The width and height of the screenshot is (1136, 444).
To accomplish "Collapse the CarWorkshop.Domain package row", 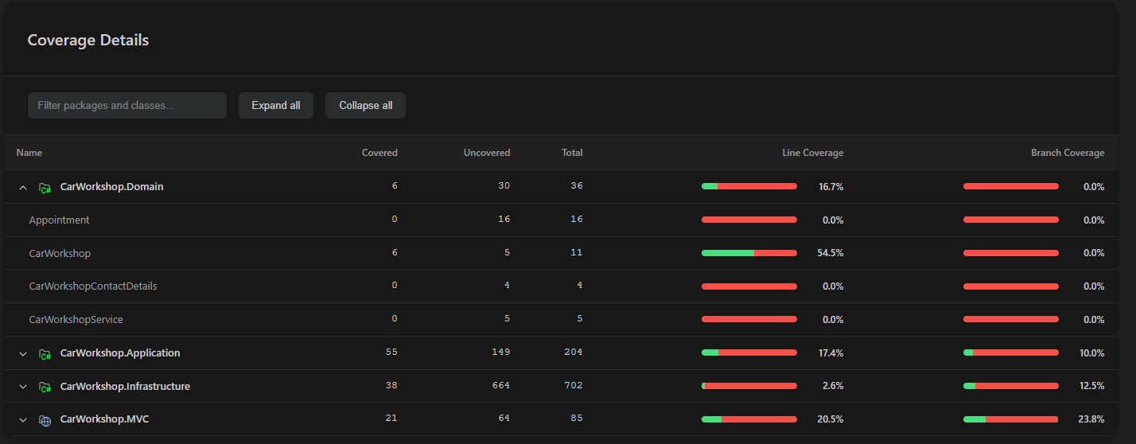I will click(23, 188).
